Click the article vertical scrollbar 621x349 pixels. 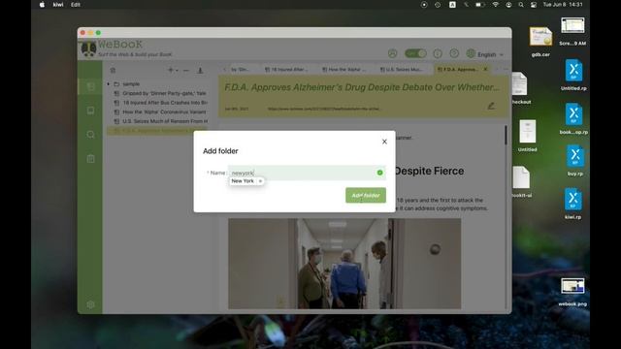point(506,135)
